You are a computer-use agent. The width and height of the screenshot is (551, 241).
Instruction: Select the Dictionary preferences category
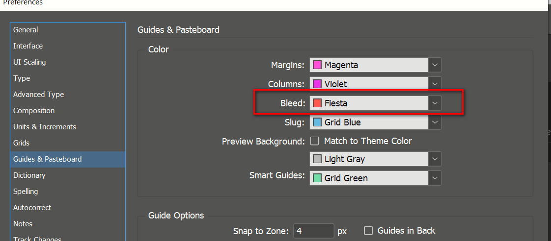29,175
